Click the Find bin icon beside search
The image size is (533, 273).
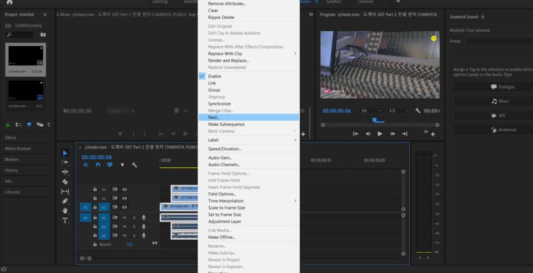(43, 34)
